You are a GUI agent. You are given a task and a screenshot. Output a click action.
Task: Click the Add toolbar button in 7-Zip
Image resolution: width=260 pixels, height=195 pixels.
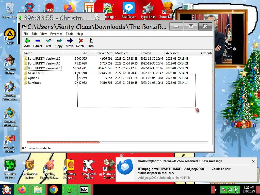(27, 43)
